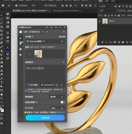Viewport: 132px width, 134px height.
Task: Click the 获取积分 link
Action: click(x=62, y=113)
